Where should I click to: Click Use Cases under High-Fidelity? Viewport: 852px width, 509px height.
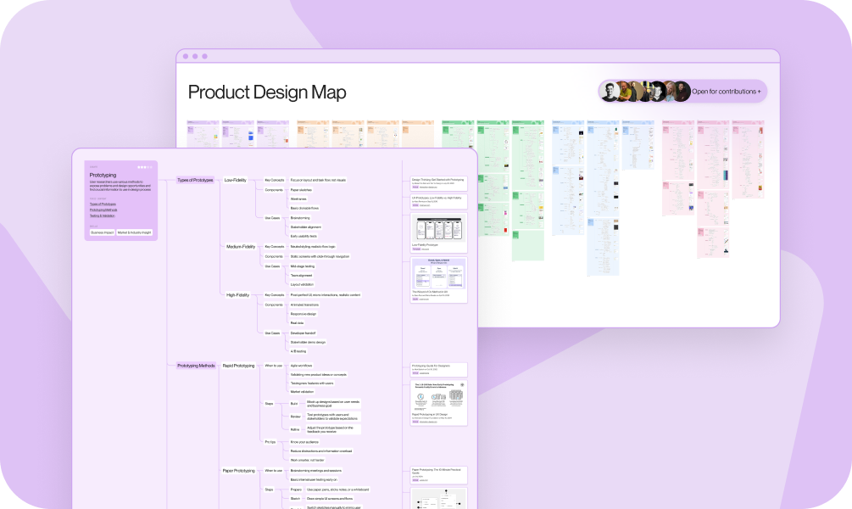point(272,333)
